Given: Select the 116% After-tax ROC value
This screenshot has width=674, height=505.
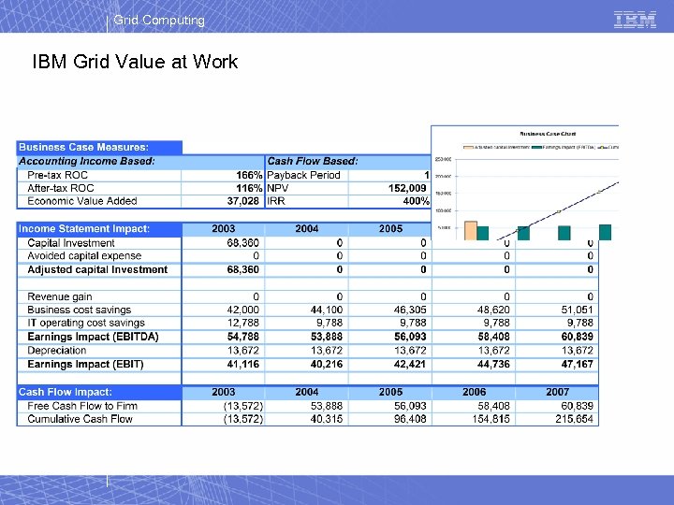Looking at the screenshot, I should [249, 188].
